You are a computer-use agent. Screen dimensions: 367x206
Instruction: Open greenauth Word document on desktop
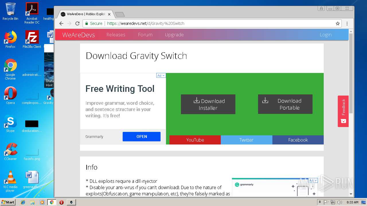32,180
